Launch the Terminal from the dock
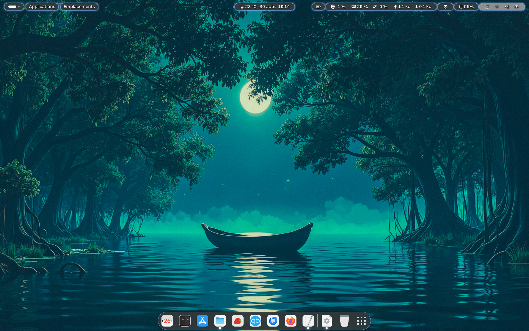 coord(185,321)
